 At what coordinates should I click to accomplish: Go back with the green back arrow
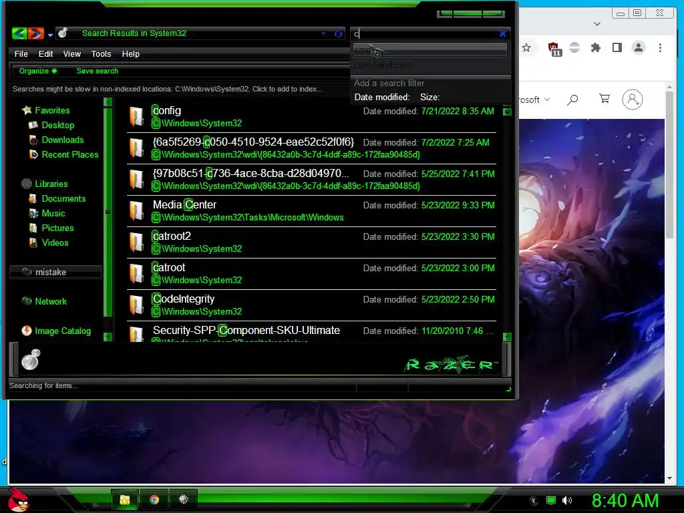tap(19, 33)
